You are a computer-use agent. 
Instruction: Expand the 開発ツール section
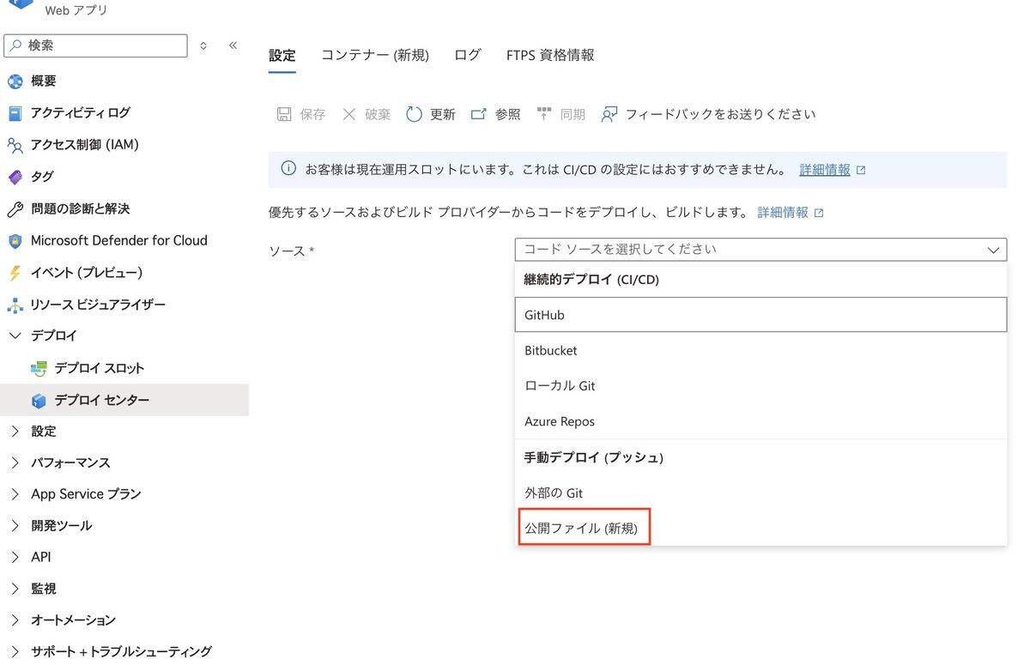(15, 526)
